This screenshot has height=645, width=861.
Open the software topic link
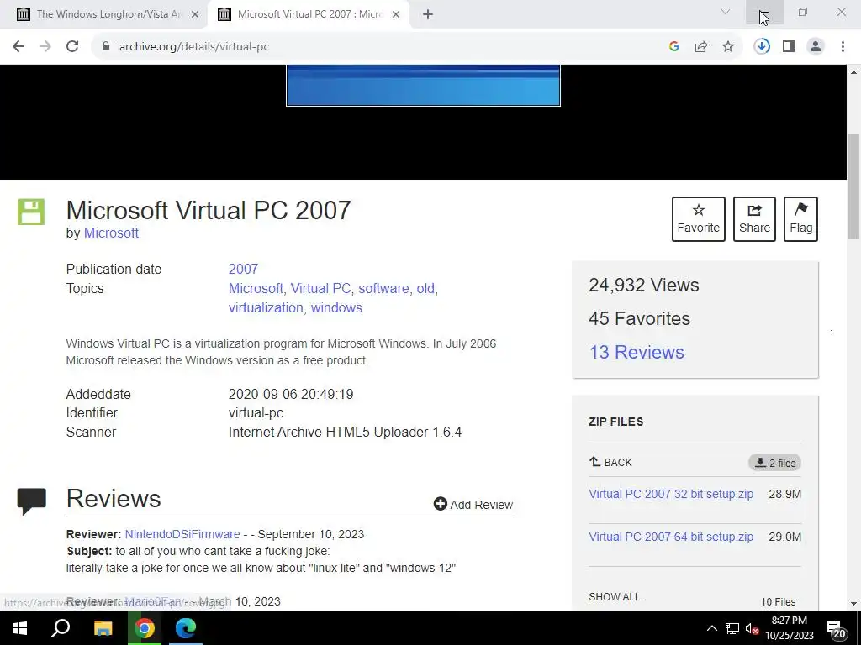383,289
